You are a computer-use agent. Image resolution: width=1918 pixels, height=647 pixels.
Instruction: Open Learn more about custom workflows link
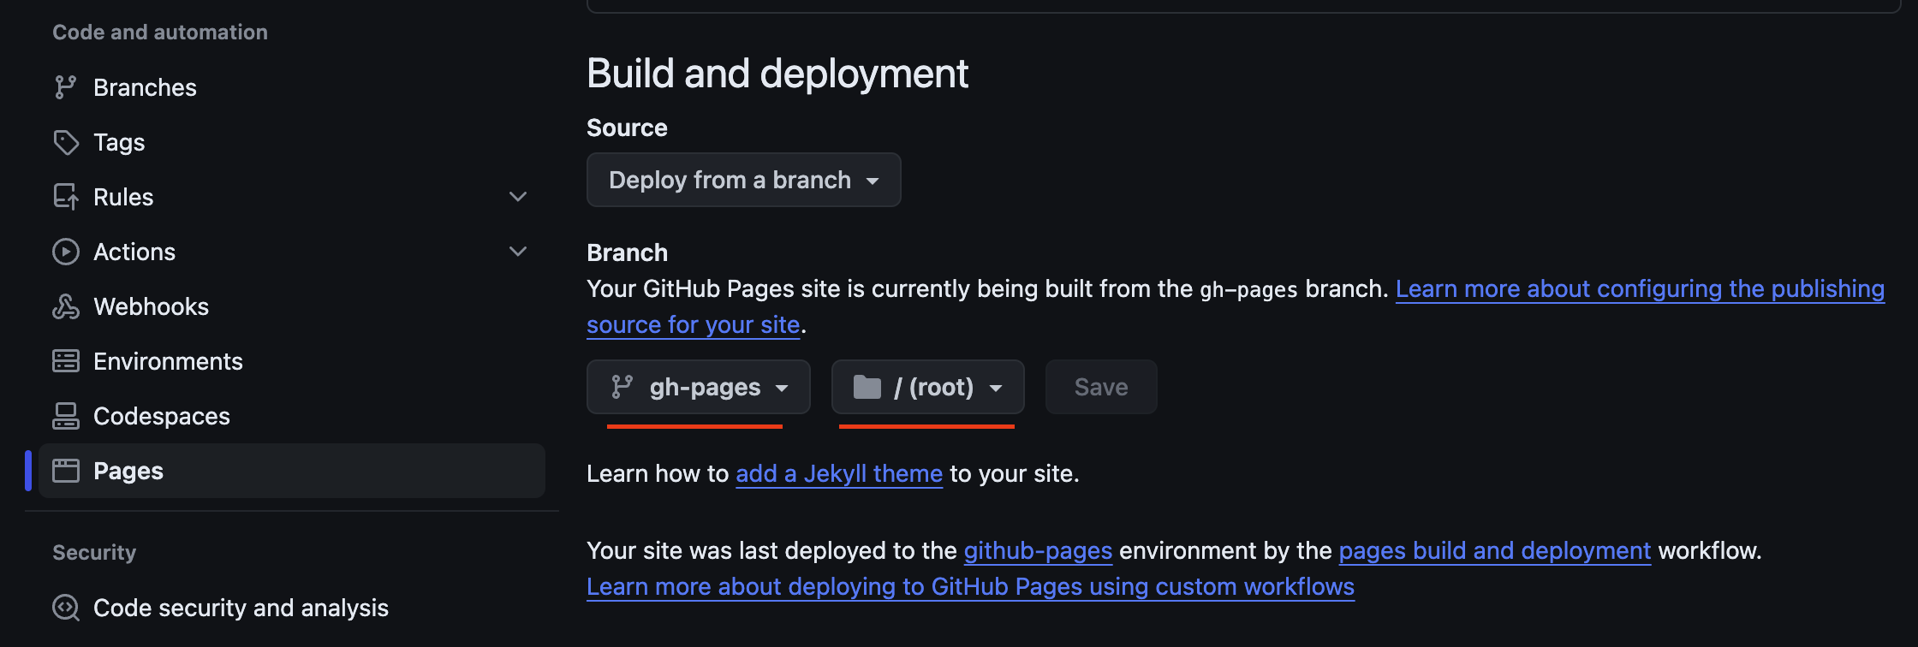[971, 586]
